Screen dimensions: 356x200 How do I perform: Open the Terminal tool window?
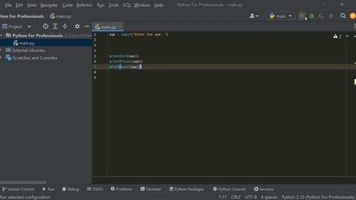point(151,189)
